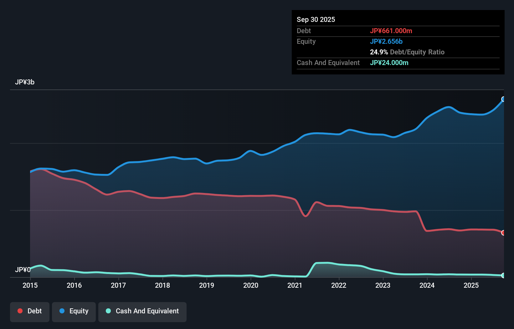The width and height of the screenshot is (514, 329).
Task: Select the red Debt legend dot
Action: 19,311
